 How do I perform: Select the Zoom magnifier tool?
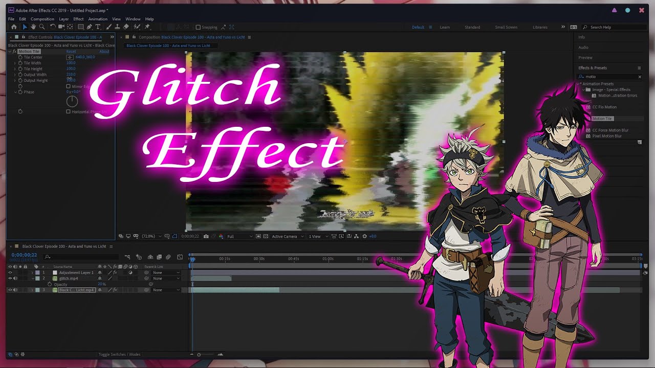(x=42, y=27)
